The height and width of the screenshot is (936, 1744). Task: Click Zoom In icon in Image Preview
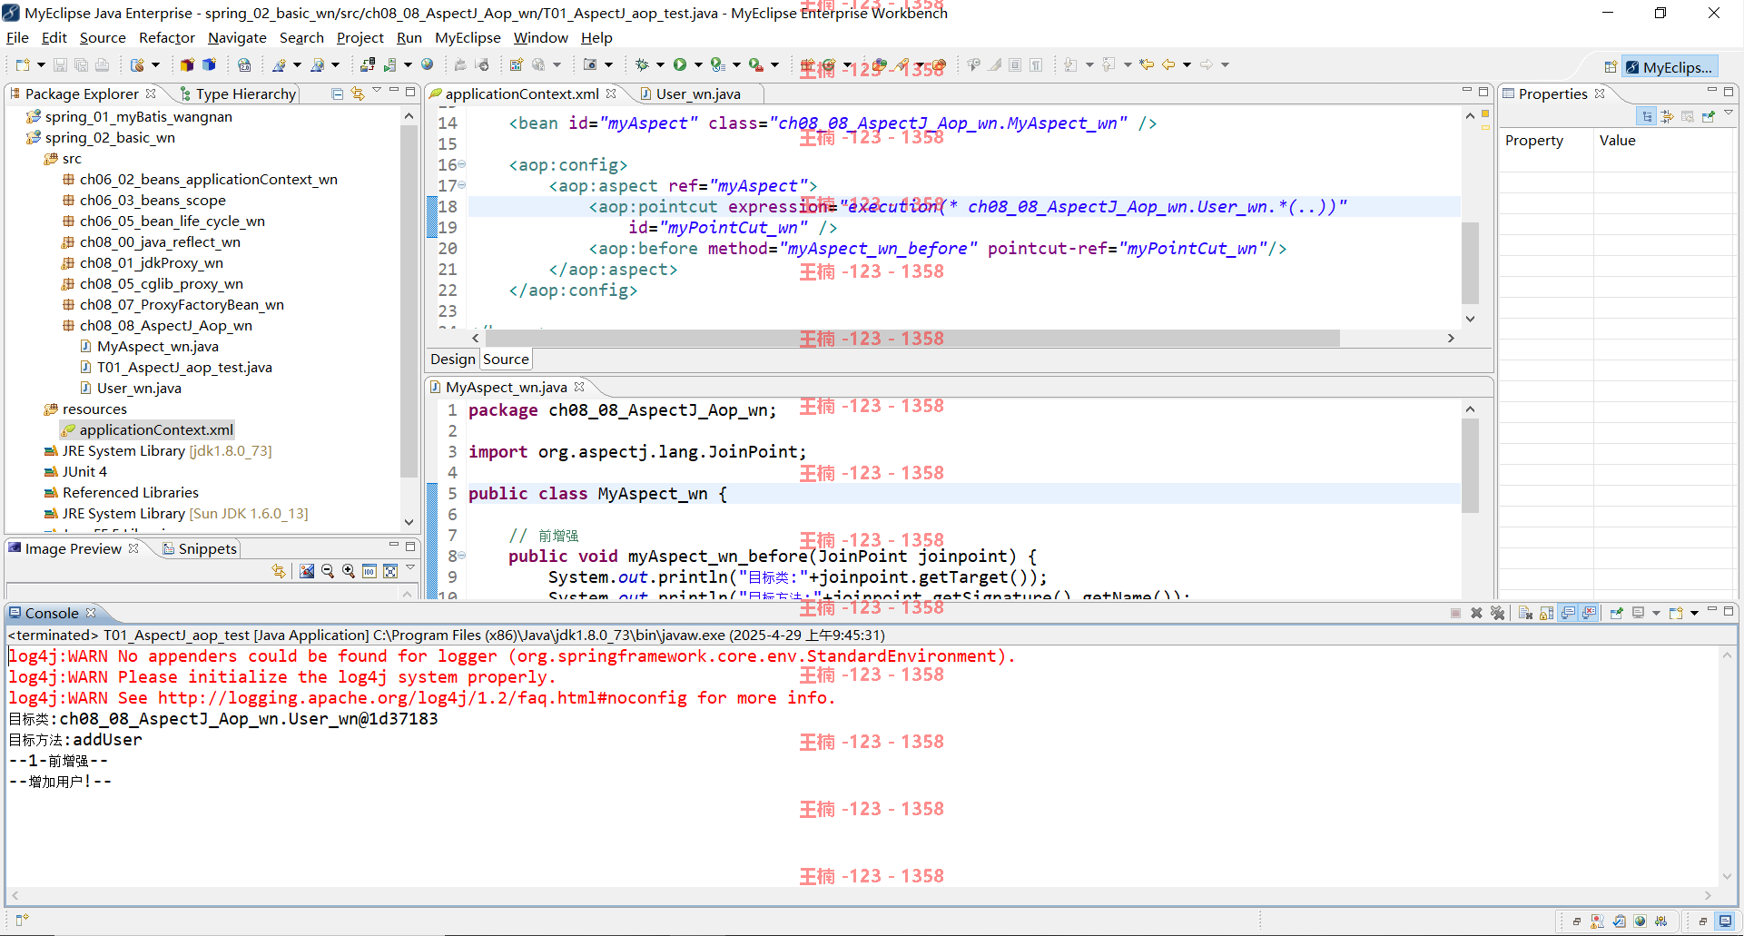(348, 571)
